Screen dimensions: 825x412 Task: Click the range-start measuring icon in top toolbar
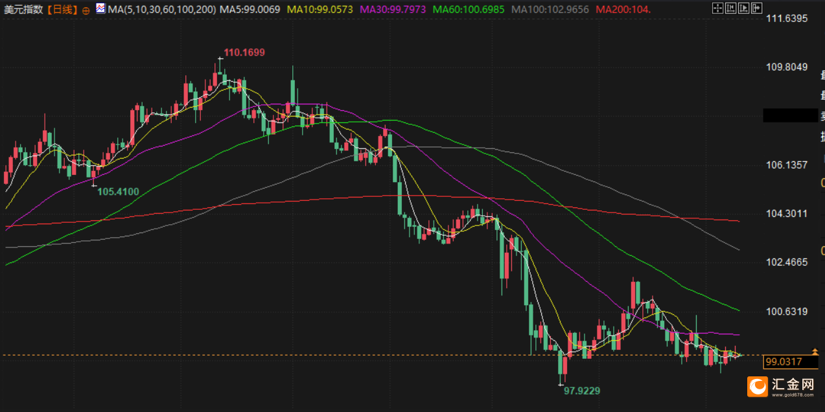(730, 8)
